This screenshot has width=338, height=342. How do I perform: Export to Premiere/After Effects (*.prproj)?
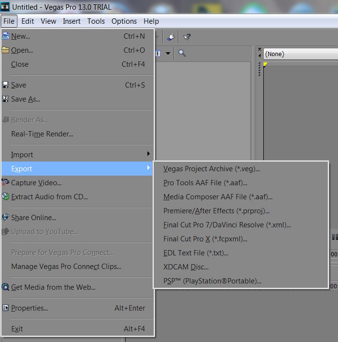tap(241, 211)
